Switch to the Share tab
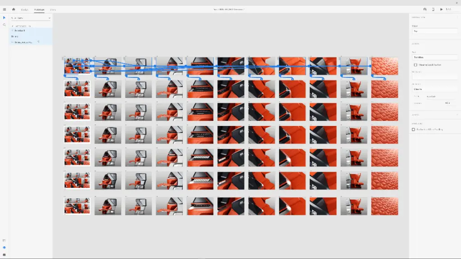The width and height of the screenshot is (461, 259). pyautogui.click(x=53, y=10)
